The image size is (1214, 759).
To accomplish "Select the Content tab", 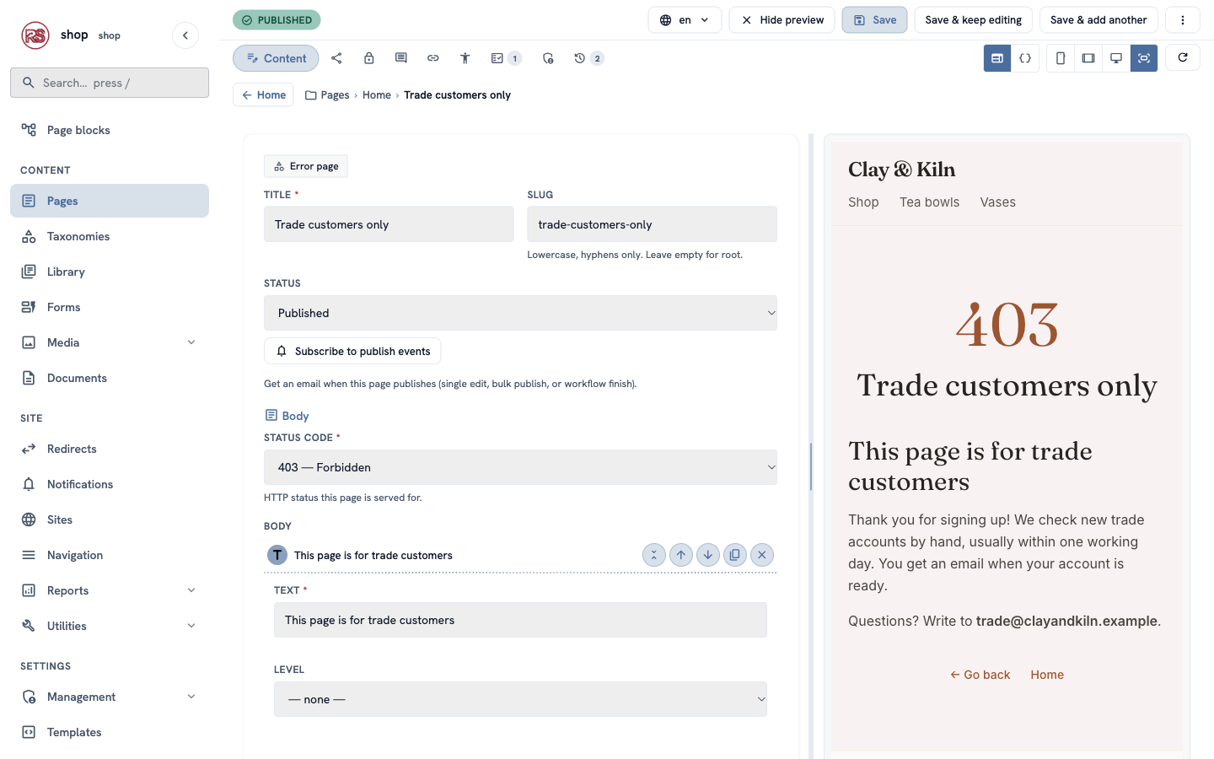I will pyautogui.click(x=276, y=58).
